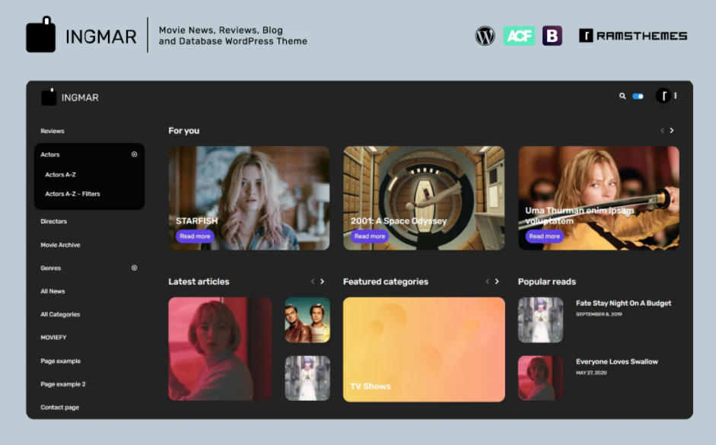The image size is (716, 445).
Task: Open the search magnifier icon
Action: (x=622, y=96)
